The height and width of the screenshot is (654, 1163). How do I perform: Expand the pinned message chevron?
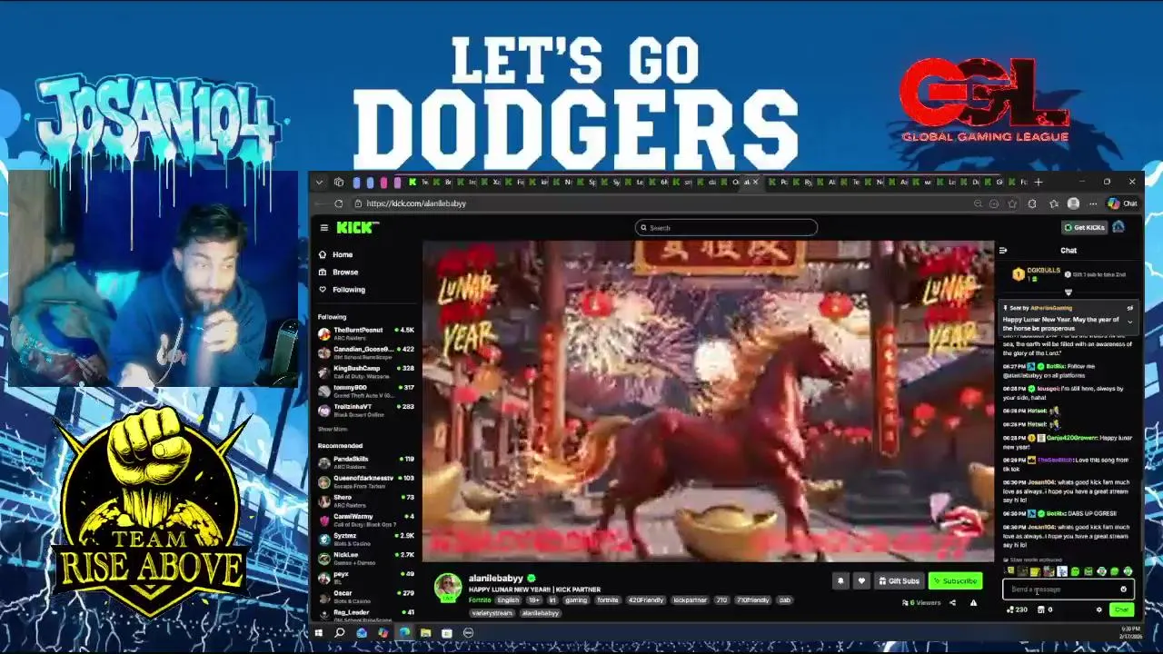pos(1130,321)
